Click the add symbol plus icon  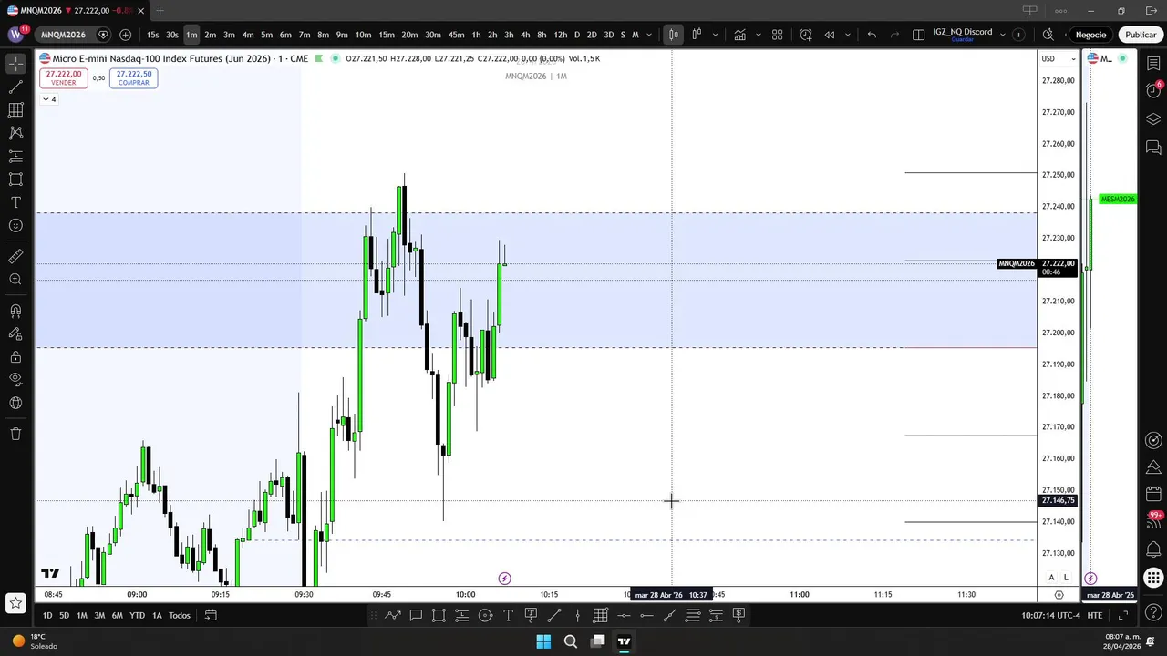[125, 35]
